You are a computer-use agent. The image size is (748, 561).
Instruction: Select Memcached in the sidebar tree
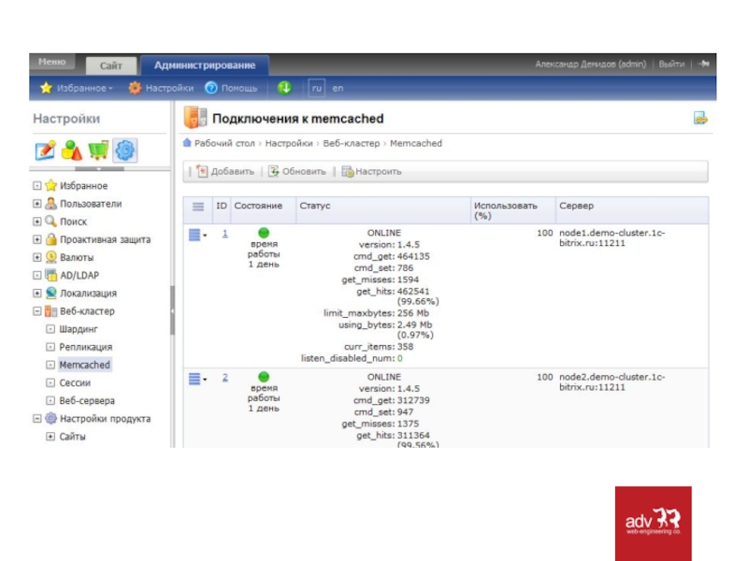pyautogui.click(x=85, y=365)
